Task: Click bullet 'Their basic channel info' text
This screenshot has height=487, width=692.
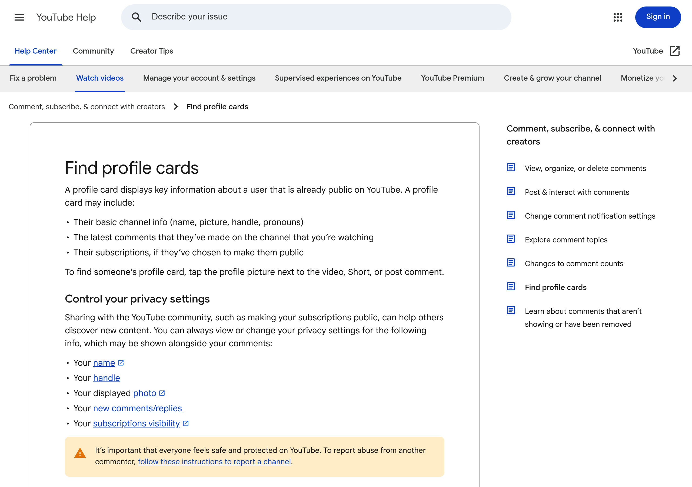Action: [188, 222]
